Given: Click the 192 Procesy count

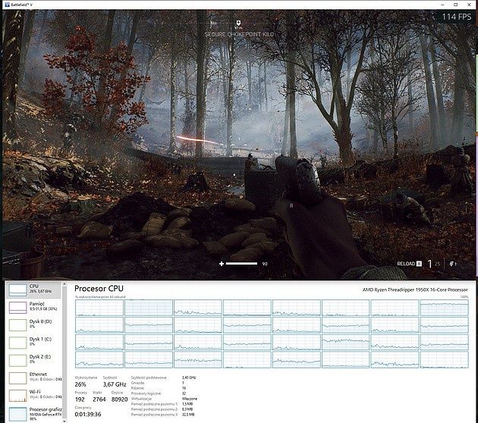Looking at the screenshot, I should click(x=80, y=399).
